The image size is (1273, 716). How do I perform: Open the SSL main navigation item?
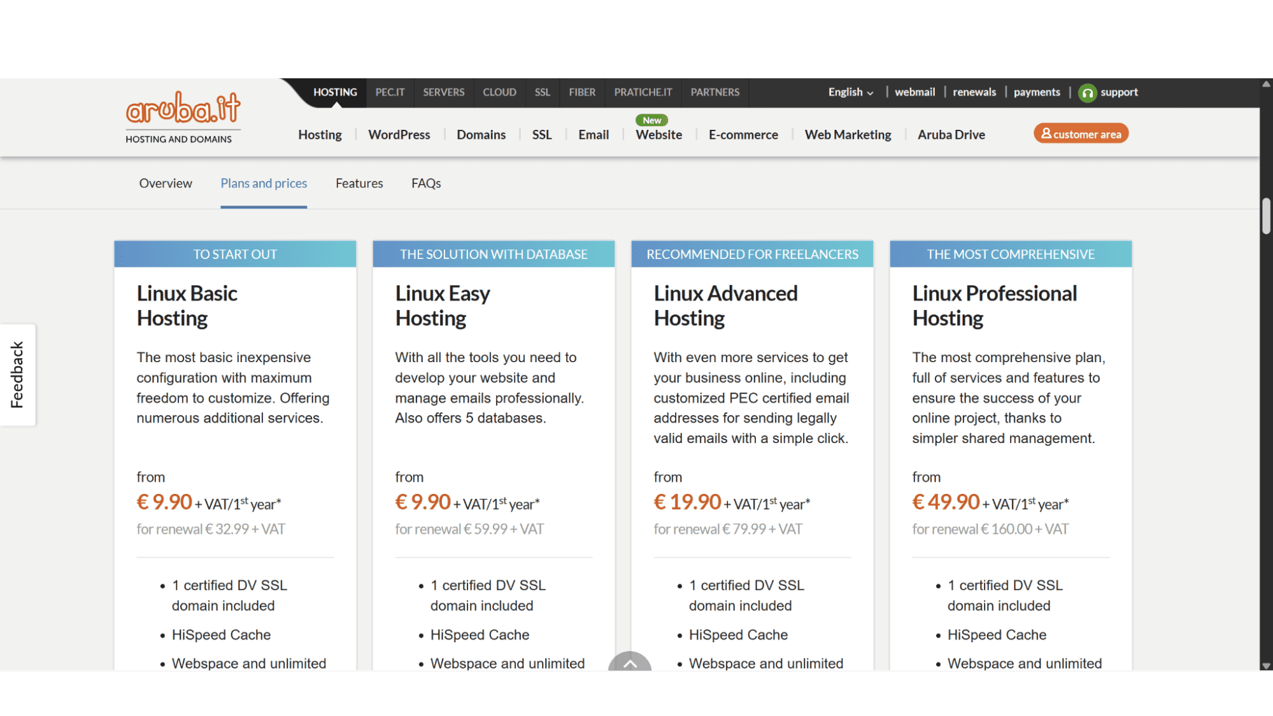pos(542,135)
